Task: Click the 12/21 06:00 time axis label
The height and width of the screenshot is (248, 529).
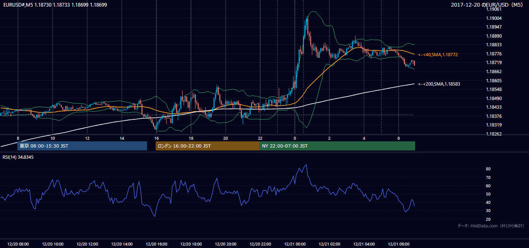Action: point(398,244)
